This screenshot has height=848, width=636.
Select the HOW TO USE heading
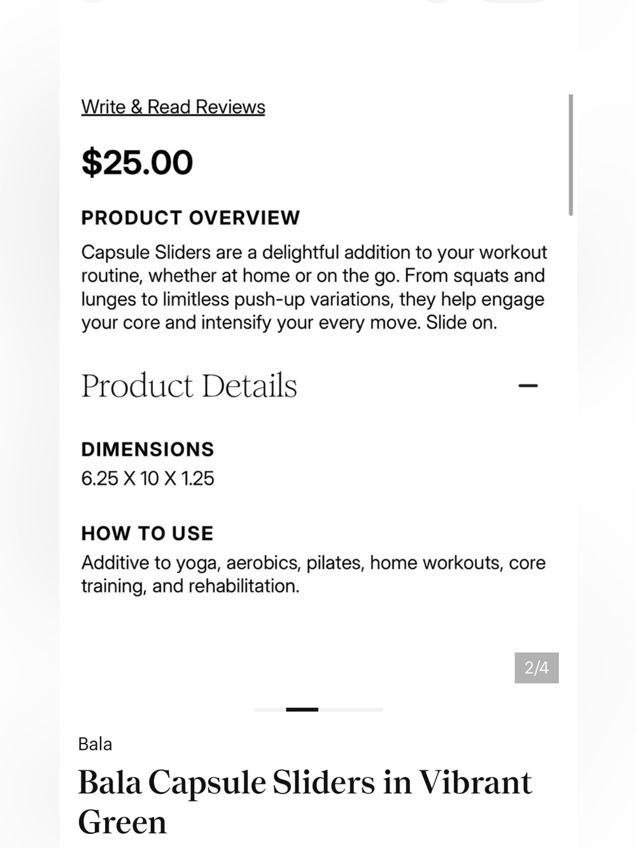tap(147, 533)
